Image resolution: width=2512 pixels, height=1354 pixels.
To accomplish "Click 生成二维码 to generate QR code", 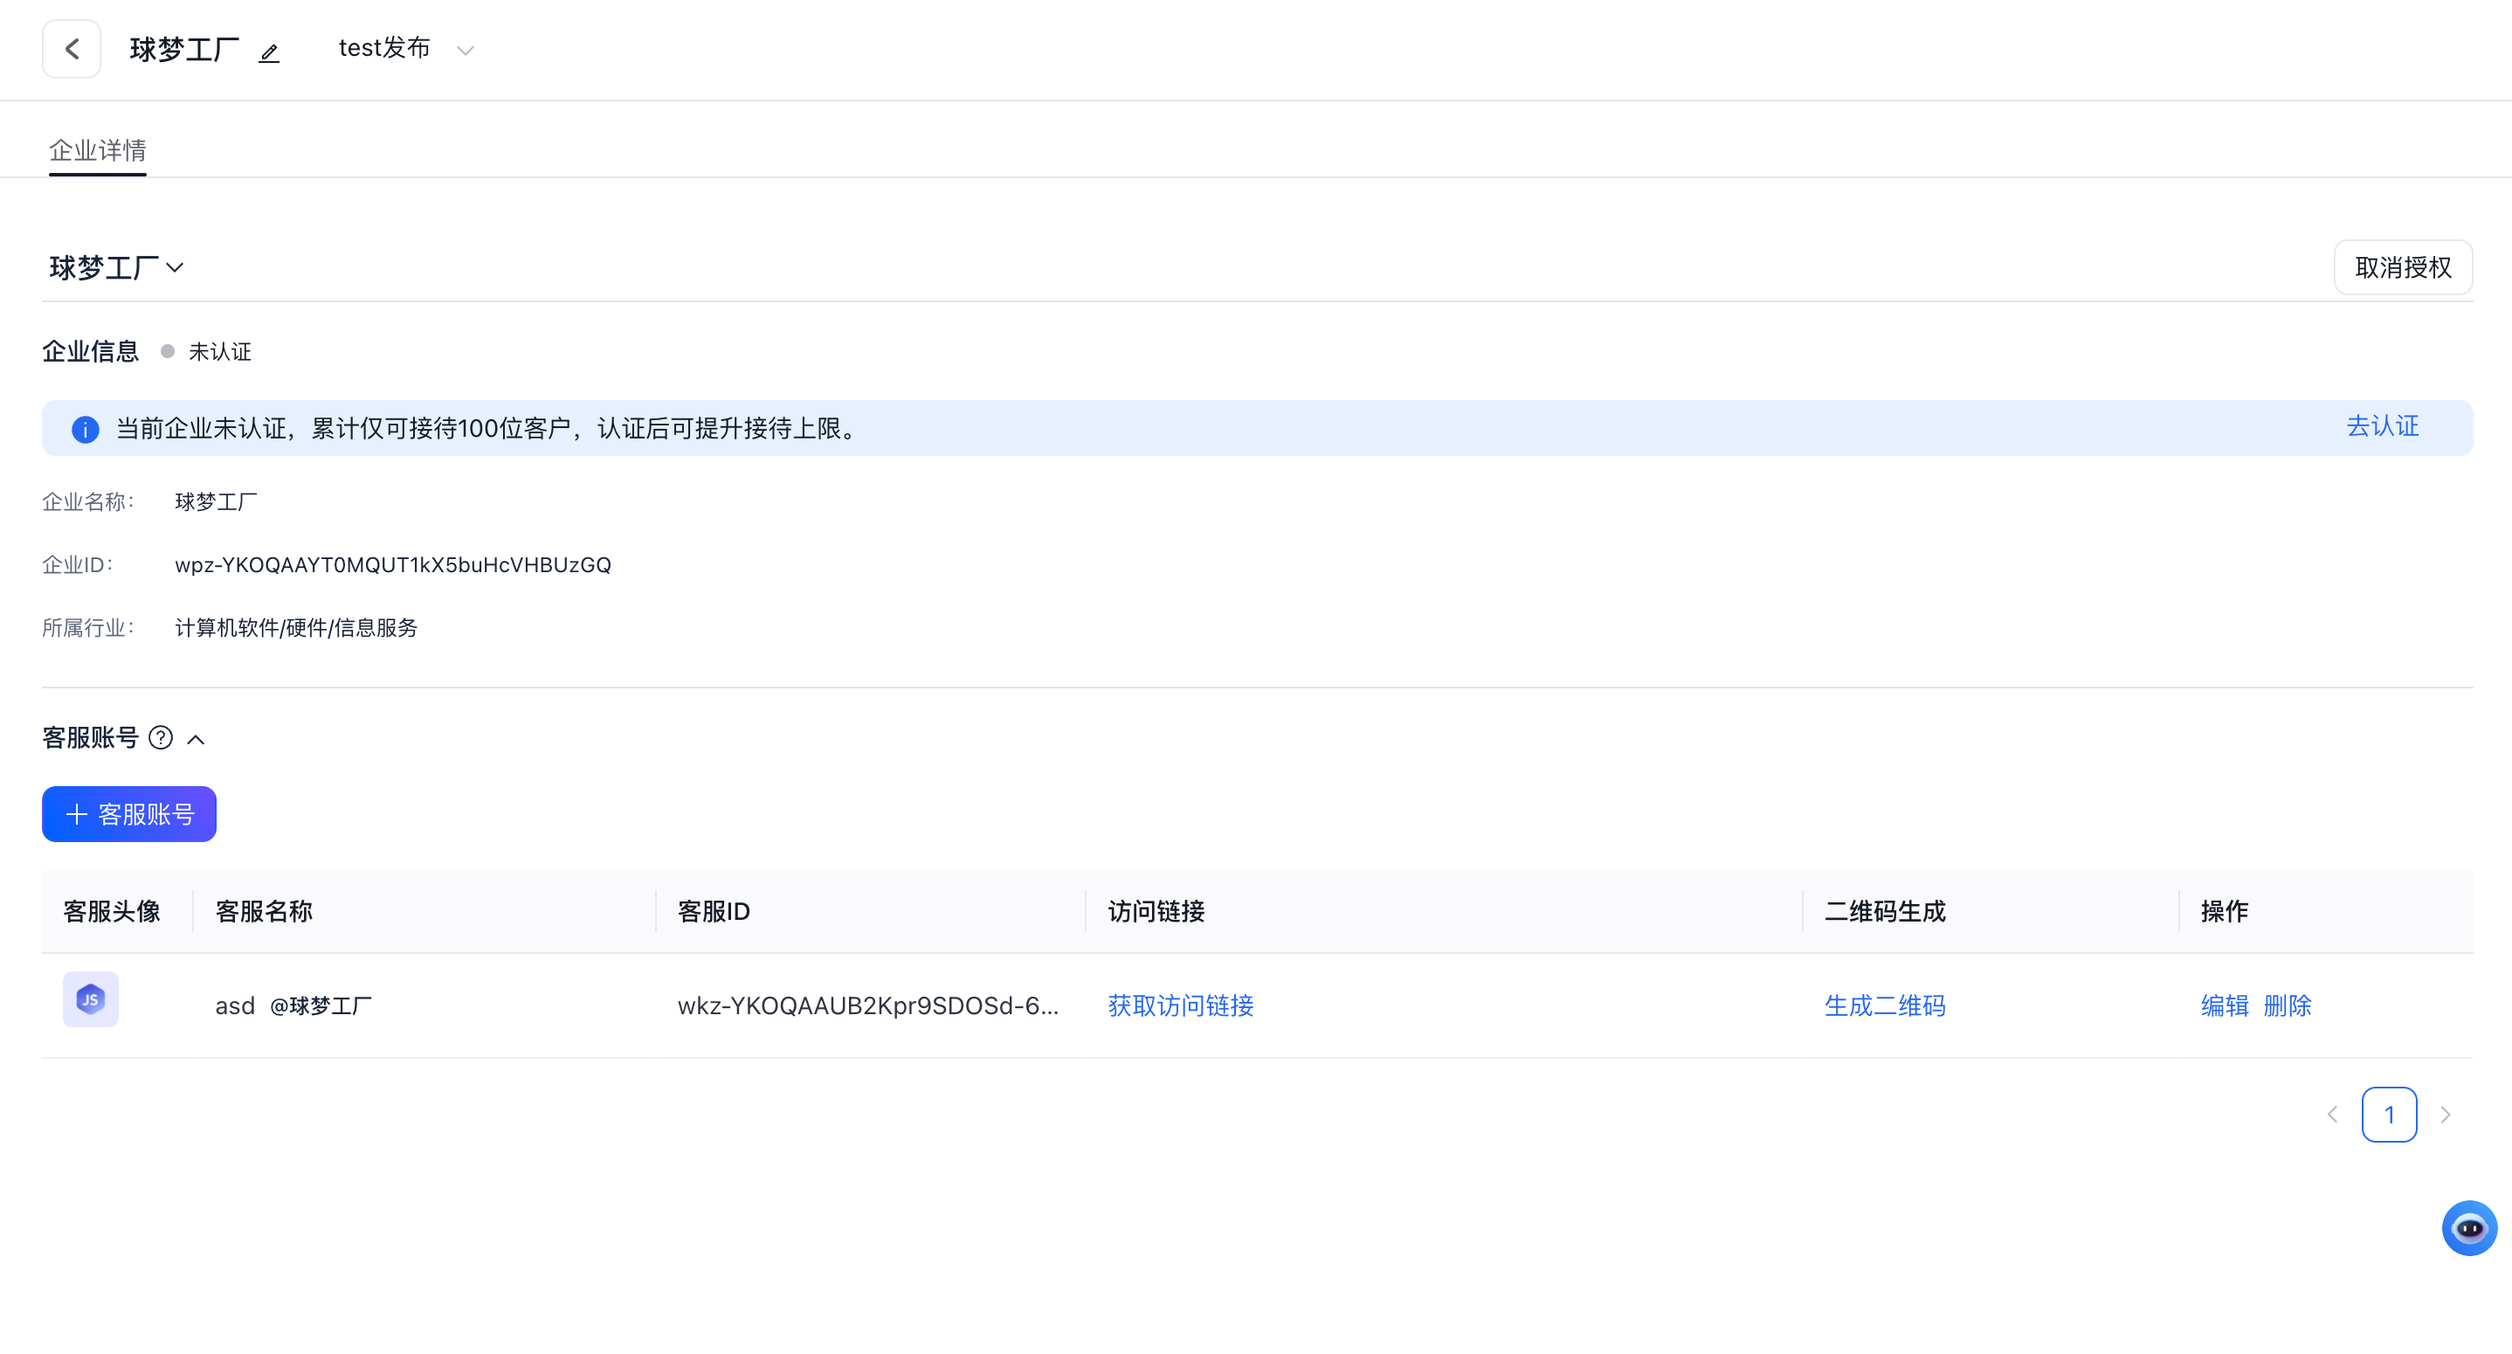I will pos(1884,1005).
